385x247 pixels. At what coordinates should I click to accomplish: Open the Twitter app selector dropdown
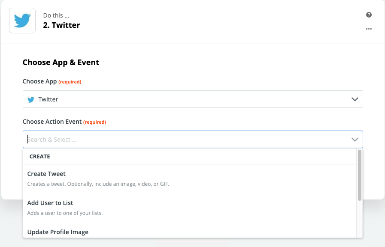coord(193,99)
